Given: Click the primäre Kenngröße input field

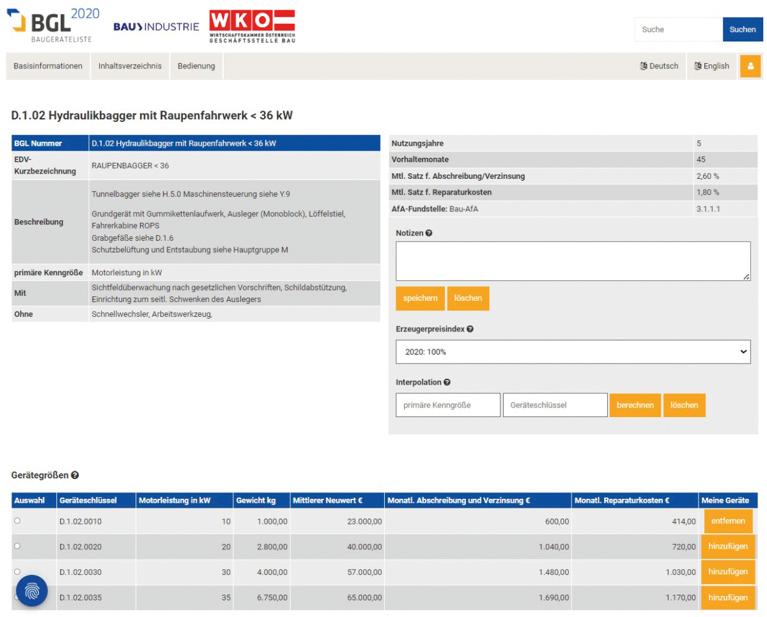Looking at the screenshot, I should 448,405.
